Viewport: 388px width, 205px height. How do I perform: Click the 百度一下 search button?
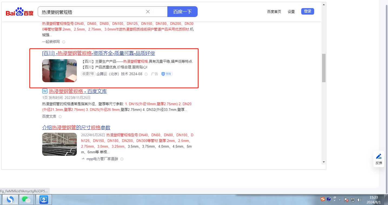coord(183,12)
